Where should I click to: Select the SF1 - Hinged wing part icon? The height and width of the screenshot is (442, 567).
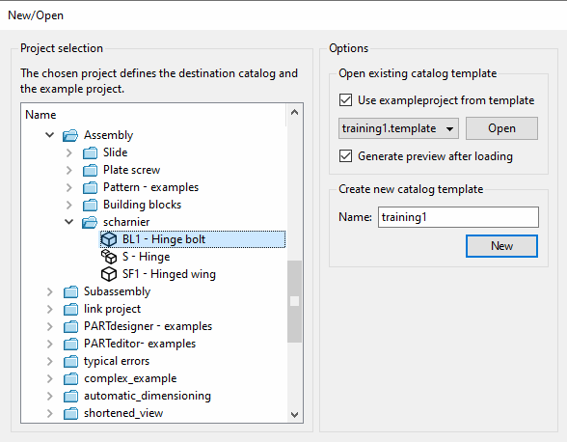click(109, 274)
